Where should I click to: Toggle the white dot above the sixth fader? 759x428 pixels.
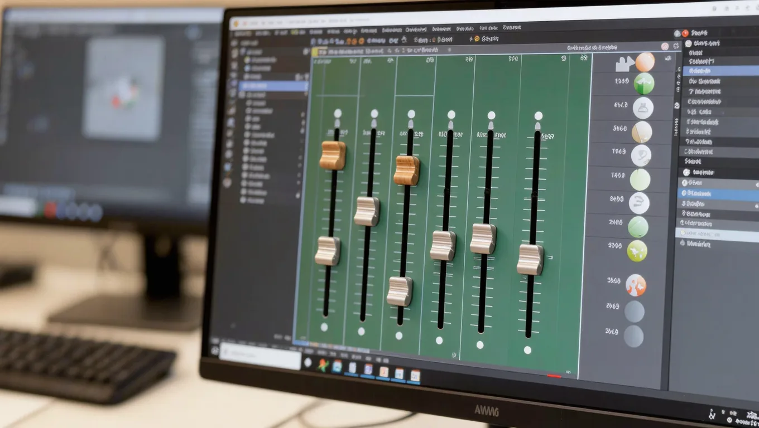538,116
